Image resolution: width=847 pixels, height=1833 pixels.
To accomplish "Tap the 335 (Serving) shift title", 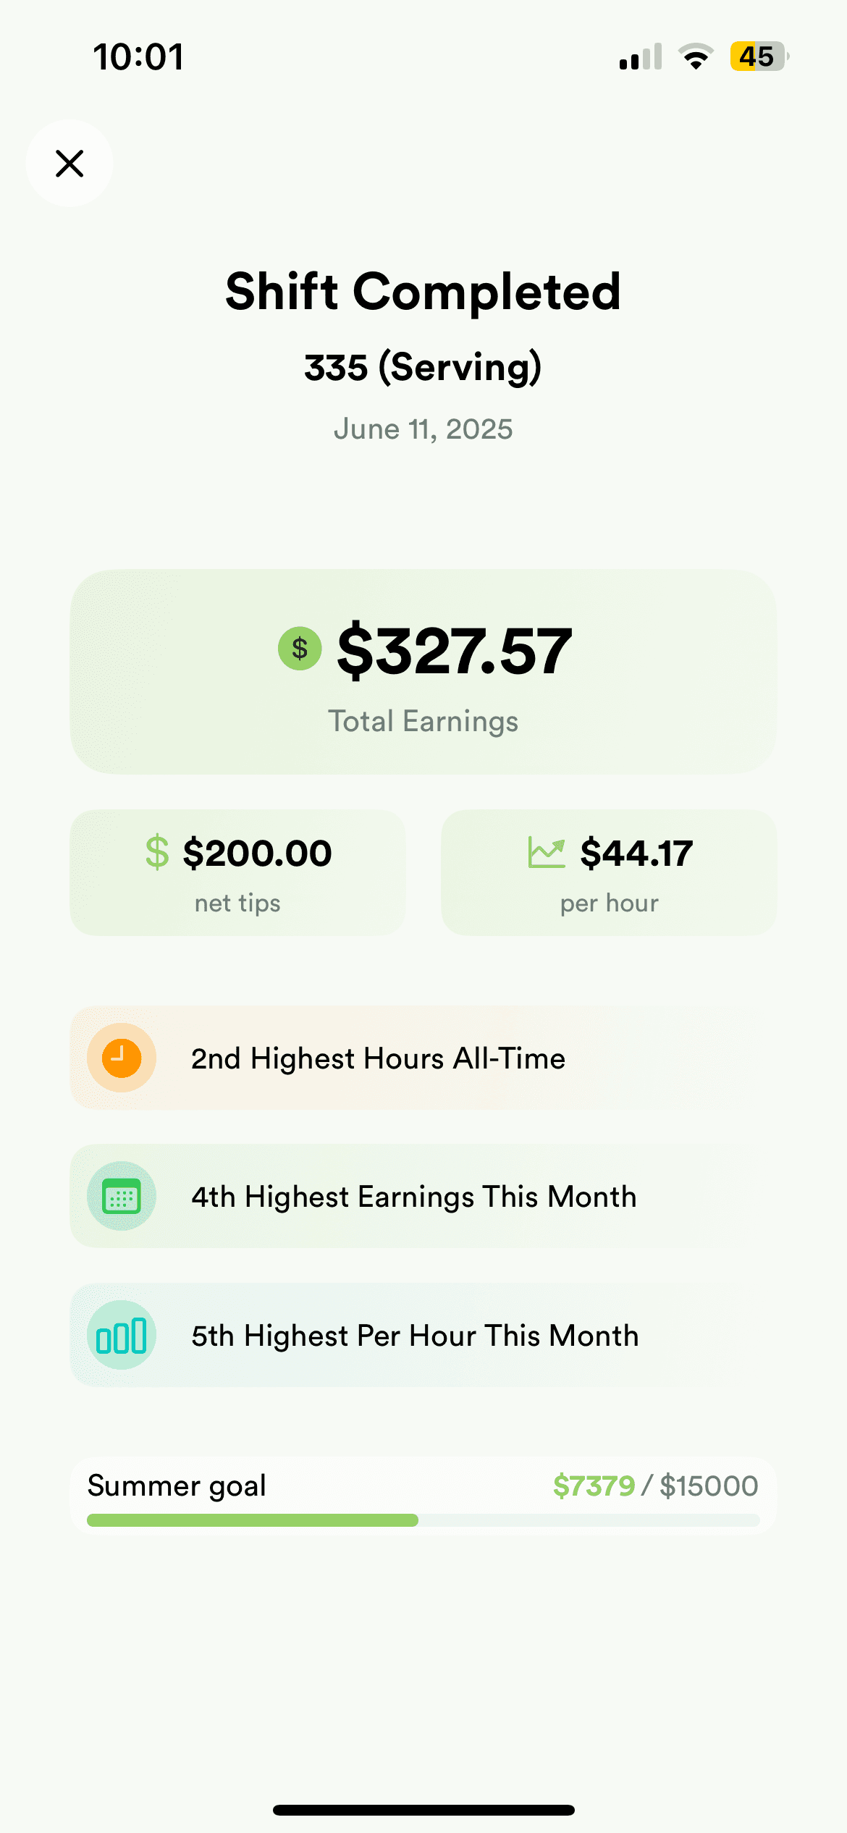I will (x=423, y=367).
